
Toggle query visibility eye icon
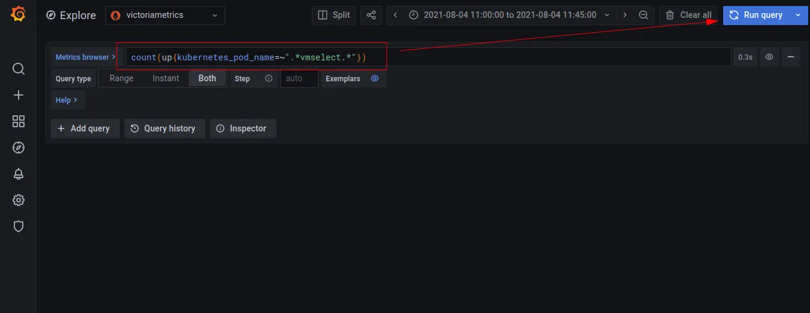(x=769, y=57)
